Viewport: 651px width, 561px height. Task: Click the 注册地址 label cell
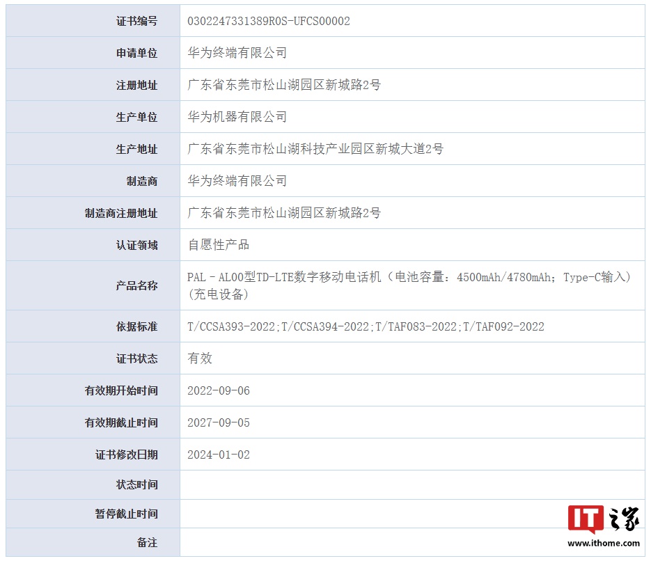coord(136,85)
